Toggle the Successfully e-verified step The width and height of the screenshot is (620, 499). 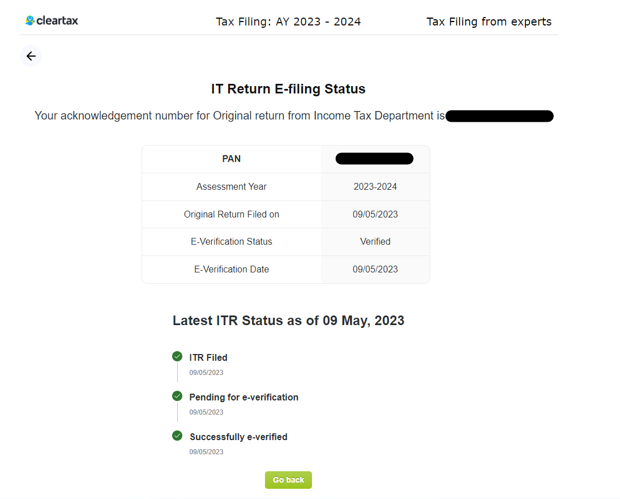point(238,436)
